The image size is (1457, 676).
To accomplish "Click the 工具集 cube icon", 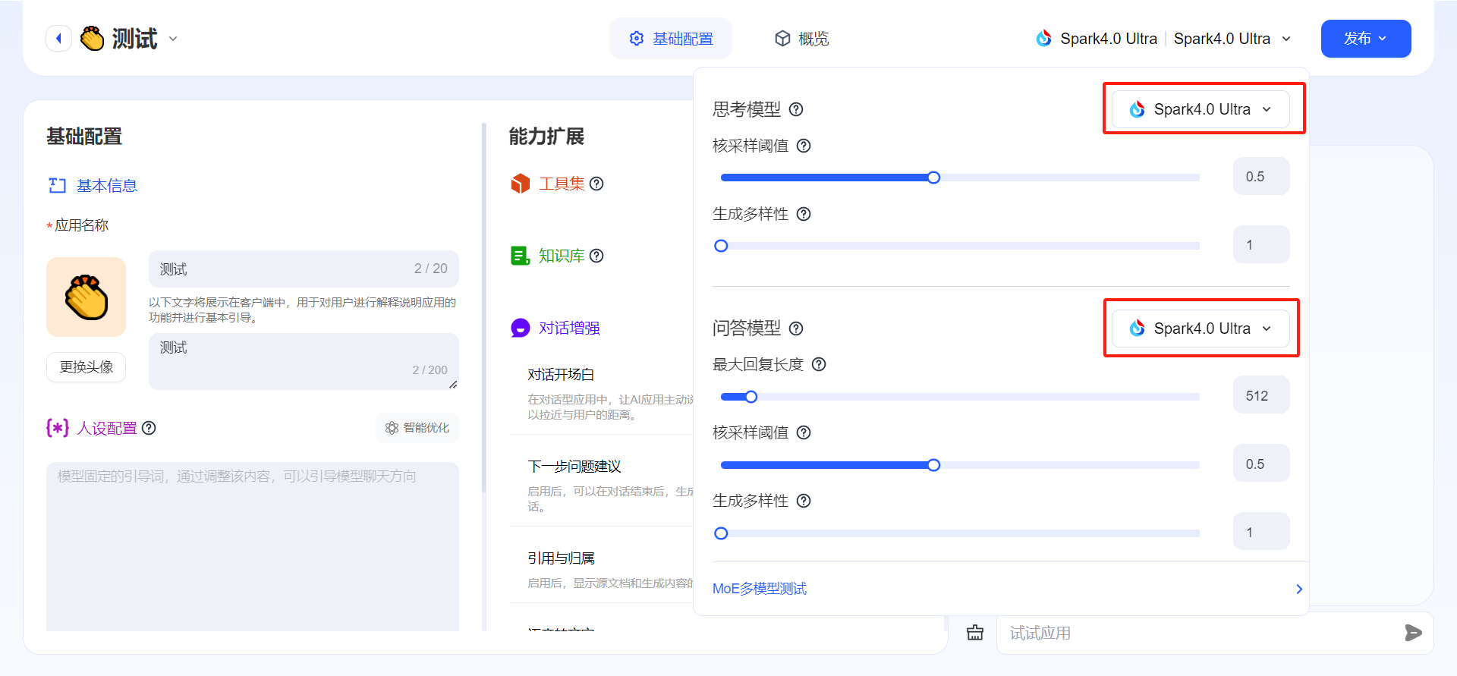I will pos(521,184).
